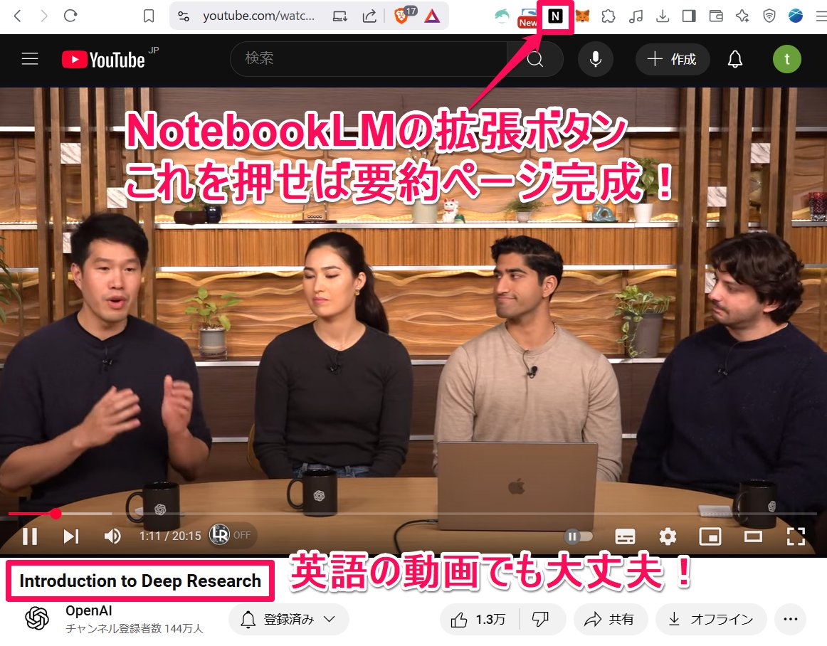
Task: Click the video title Introduction to Deep Research
Action: [x=140, y=581]
